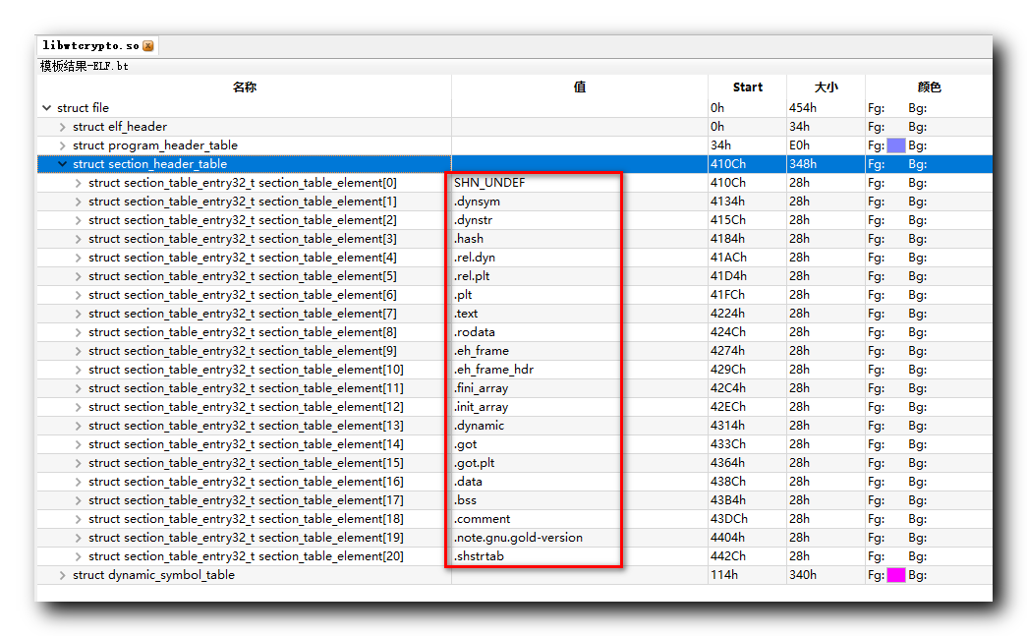Click the .dynsym value cell

pyautogui.click(x=580, y=202)
